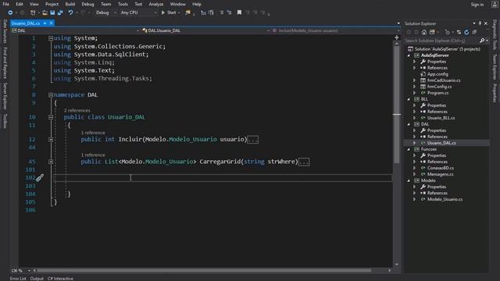500x281 pixels.
Task: Collapse the Usuario_DAL class region
Action: (x=51, y=117)
